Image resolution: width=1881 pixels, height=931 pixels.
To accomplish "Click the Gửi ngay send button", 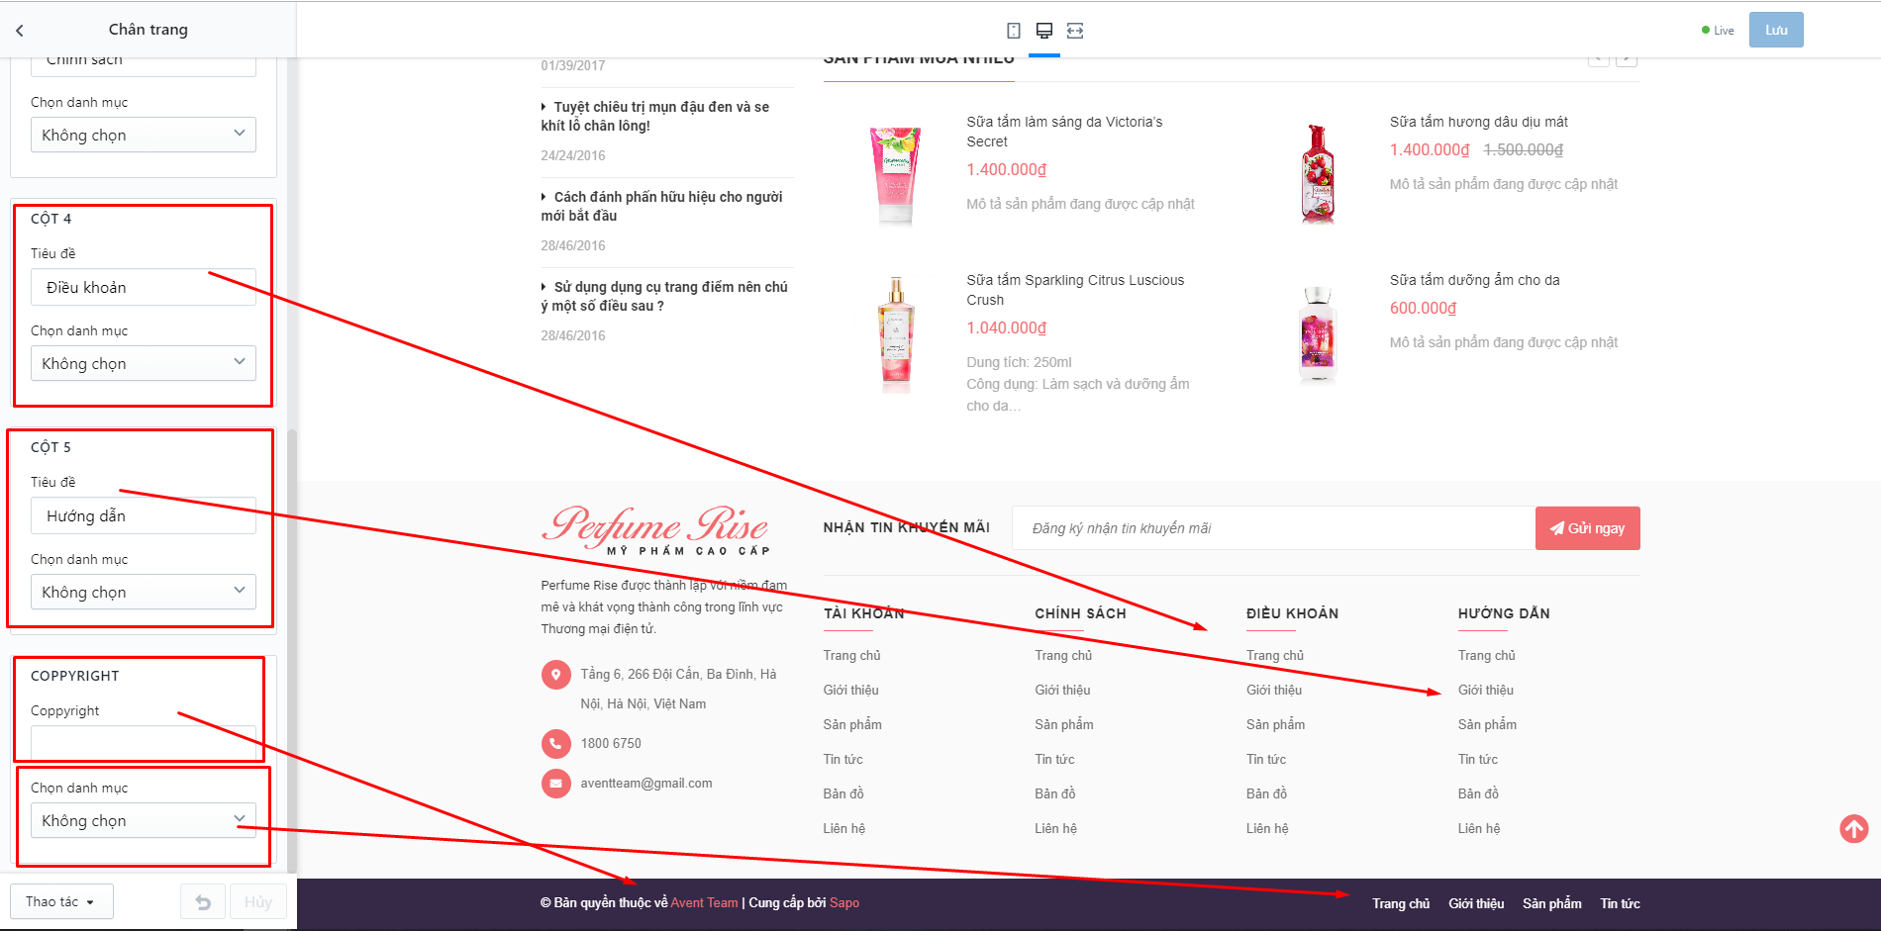I will point(1588,528).
